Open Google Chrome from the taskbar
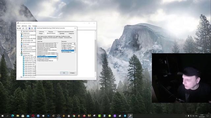 click(x=74, y=116)
